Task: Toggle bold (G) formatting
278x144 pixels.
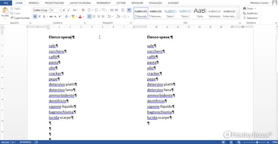Action: coord(35,16)
